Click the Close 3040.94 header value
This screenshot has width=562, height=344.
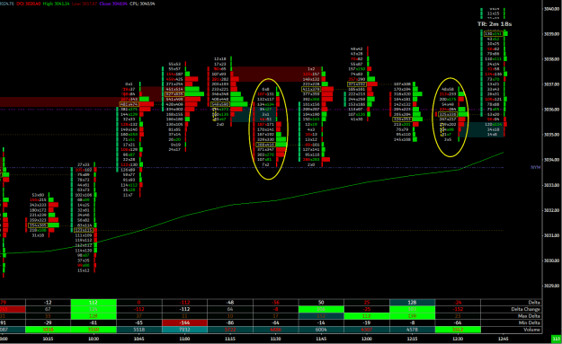pos(113,4)
